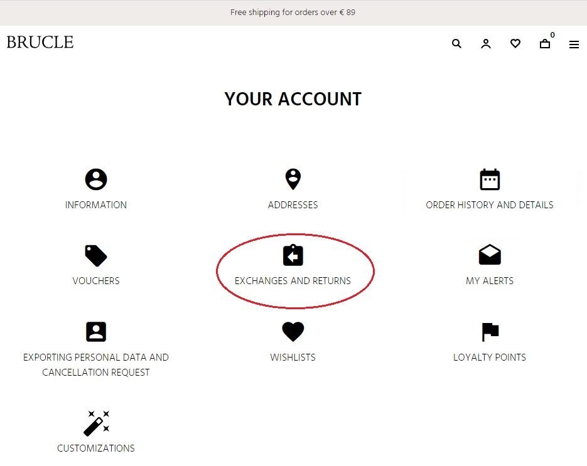
Task: Open the user account icon in header
Action: point(486,44)
